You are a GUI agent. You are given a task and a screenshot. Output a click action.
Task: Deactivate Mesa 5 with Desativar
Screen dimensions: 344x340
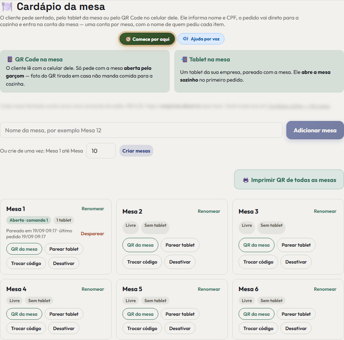(180, 328)
